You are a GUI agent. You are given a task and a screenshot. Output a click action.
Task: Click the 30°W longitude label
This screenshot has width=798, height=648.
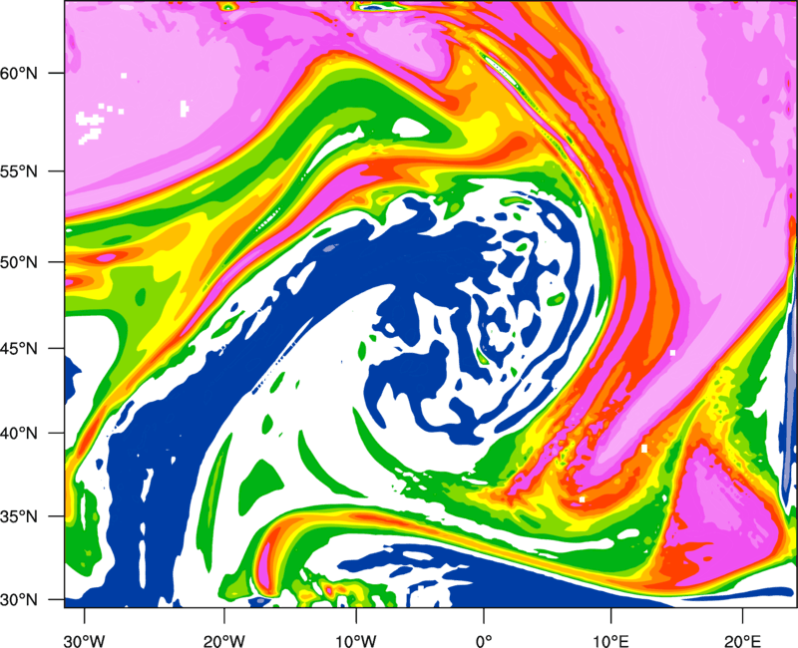pyautogui.click(x=84, y=641)
